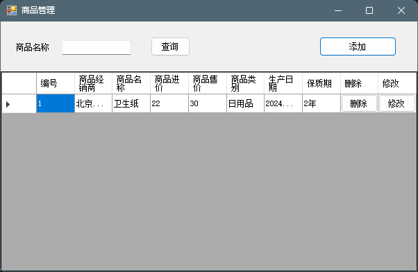Select the row header arrow of row 1
Screen dimensions: 418x272
click(19, 103)
